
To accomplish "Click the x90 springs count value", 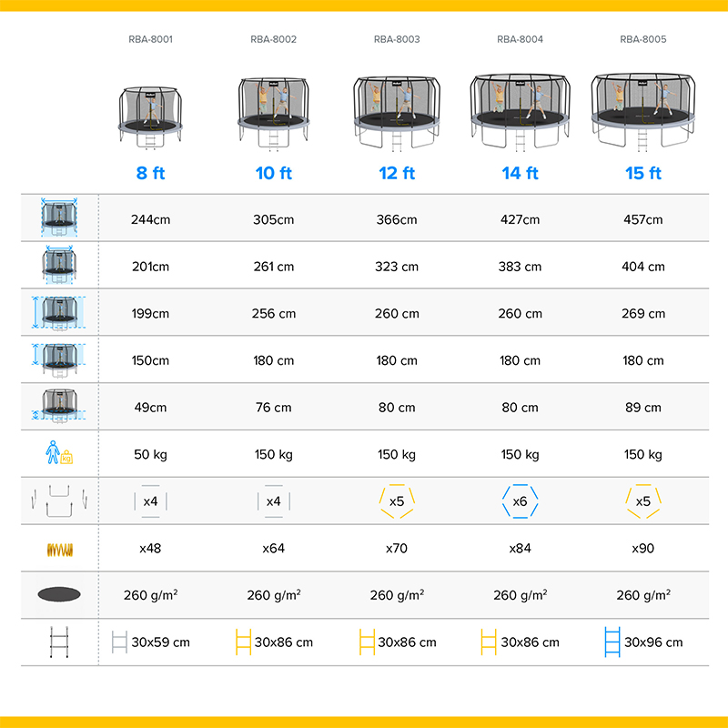I will (x=642, y=549).
